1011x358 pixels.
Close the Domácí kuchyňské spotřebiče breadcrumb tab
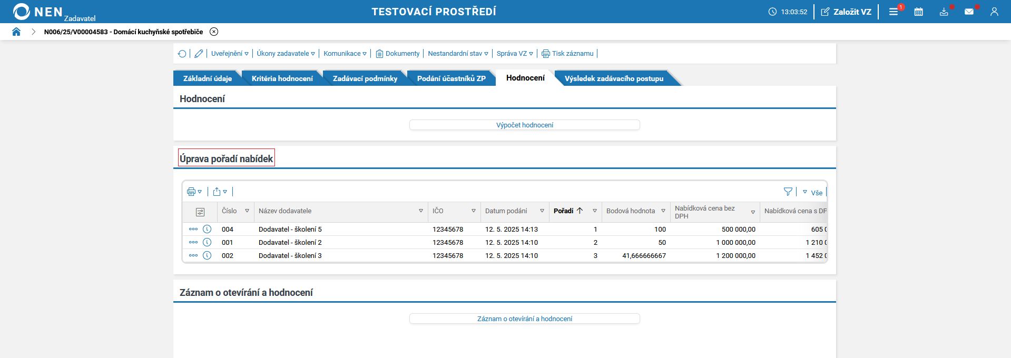(x=214, y=32)
